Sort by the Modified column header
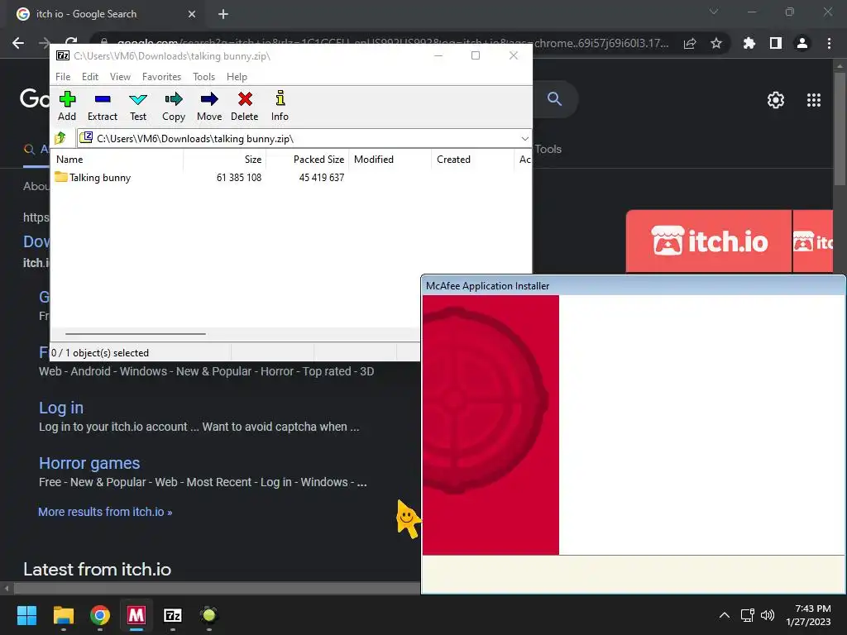Screen dimensions: 847x635 tap(390, 160)
